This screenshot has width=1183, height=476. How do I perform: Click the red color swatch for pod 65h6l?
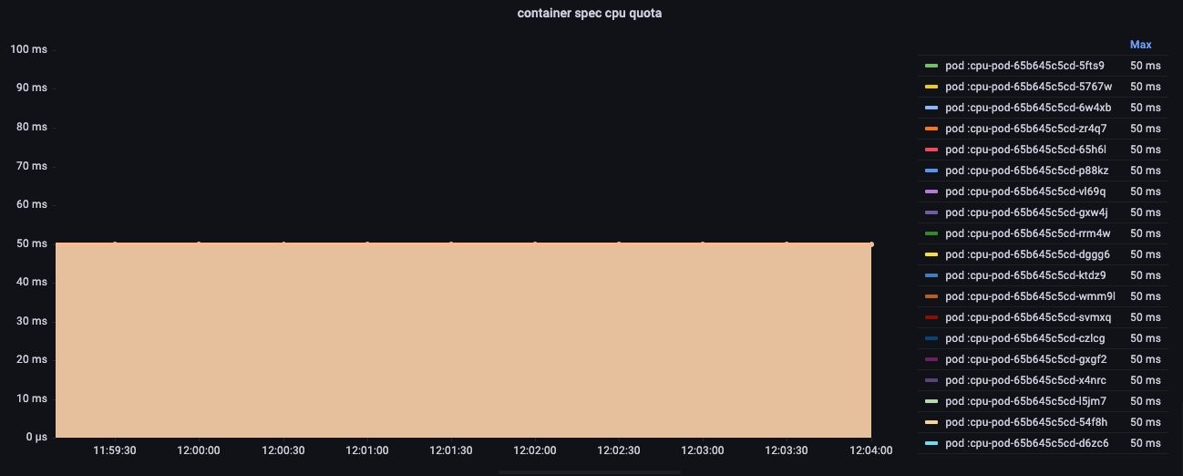click(931, 150)
